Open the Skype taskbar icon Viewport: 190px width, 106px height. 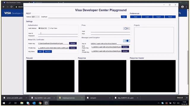[x=28, y=103]
